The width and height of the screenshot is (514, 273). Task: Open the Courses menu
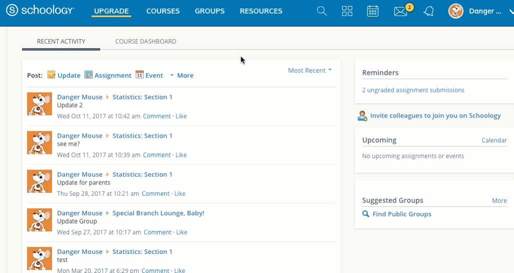[x=163, y=11]
